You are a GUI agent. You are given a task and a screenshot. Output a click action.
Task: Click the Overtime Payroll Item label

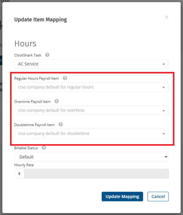(x=32, y=102)
